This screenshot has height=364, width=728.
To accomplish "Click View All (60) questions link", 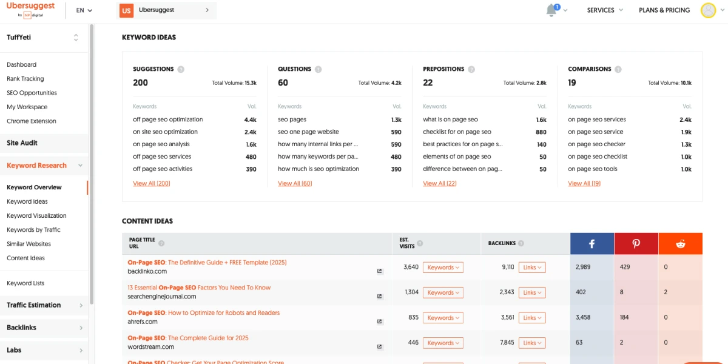I will (295, 183).
